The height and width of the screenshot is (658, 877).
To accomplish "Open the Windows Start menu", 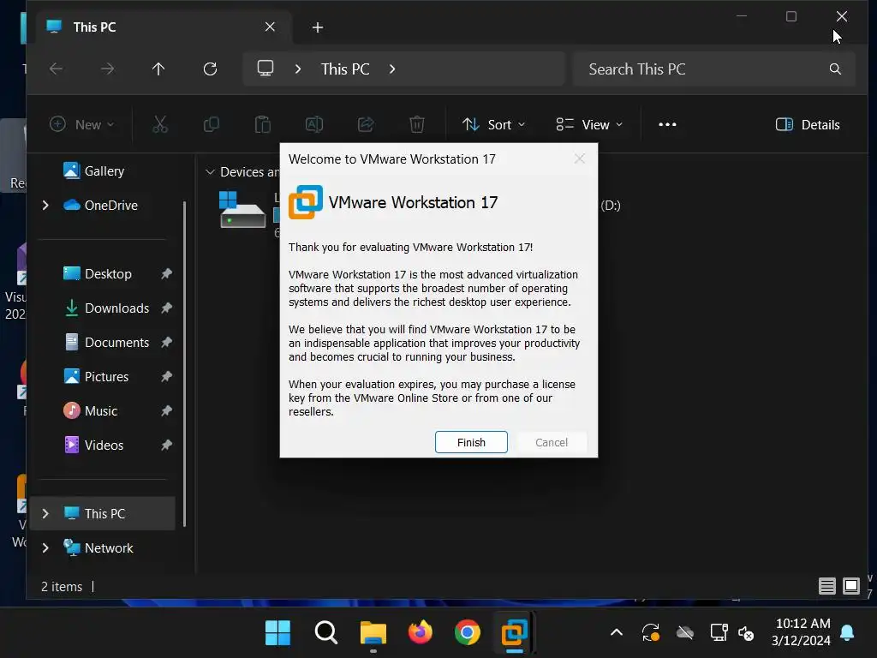I will [278, 633].
